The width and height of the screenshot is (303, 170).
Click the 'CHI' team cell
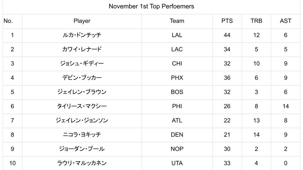pyautogui.click(x=177, y=64)
